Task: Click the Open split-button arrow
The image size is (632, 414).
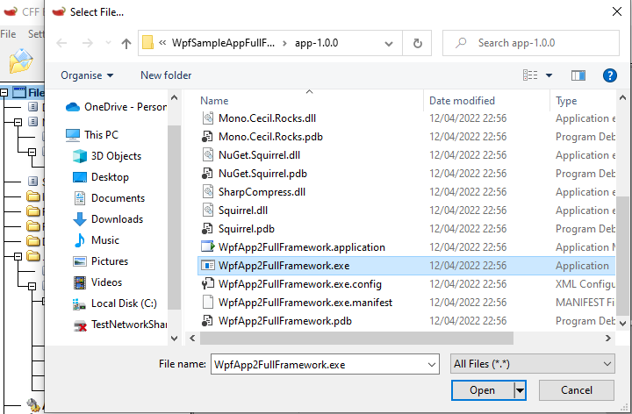Action: pos(520,390)
